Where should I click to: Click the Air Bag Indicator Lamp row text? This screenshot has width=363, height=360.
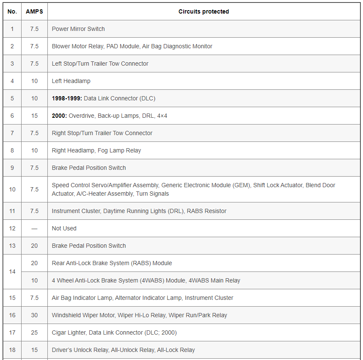pyautogui.click(x=143, y=298)
